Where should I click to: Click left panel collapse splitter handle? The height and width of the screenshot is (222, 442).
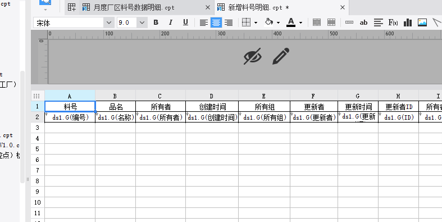click(x=28, y=179)
